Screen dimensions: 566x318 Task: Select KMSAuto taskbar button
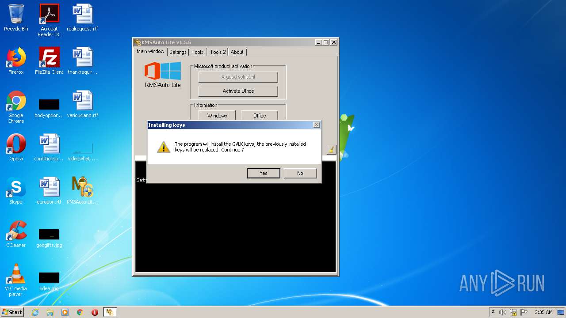(x=110, y=312)
